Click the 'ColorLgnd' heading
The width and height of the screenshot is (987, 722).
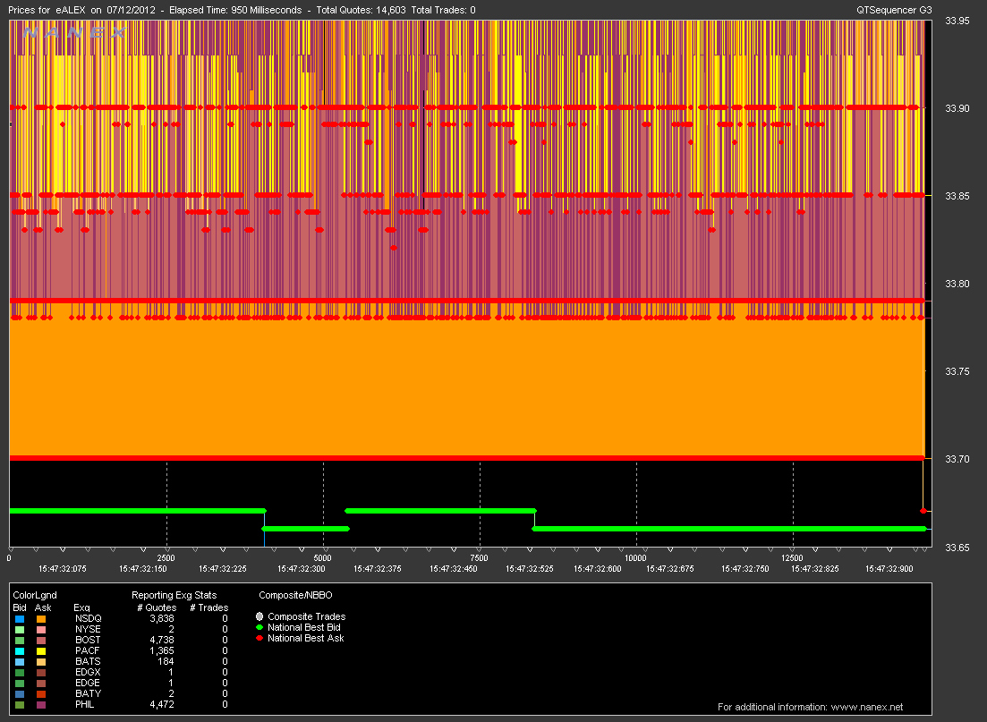(35, 595)
